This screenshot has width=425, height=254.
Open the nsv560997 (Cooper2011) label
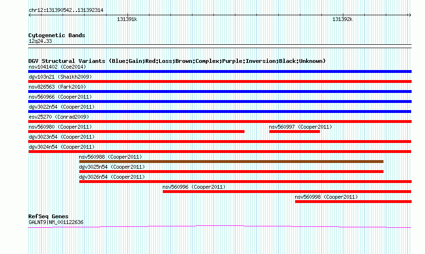point(300,127)
